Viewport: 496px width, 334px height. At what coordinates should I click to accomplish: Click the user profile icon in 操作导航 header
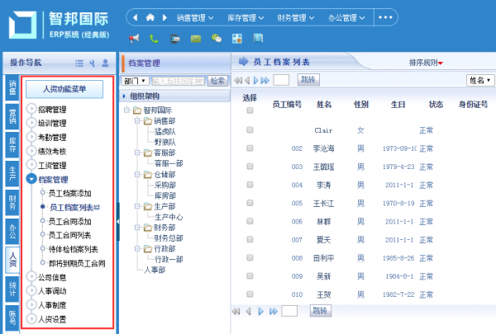coord(105,64)
